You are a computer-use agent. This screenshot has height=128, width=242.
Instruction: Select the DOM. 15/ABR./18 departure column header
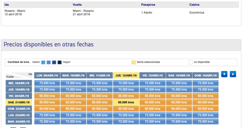(206, 75)
